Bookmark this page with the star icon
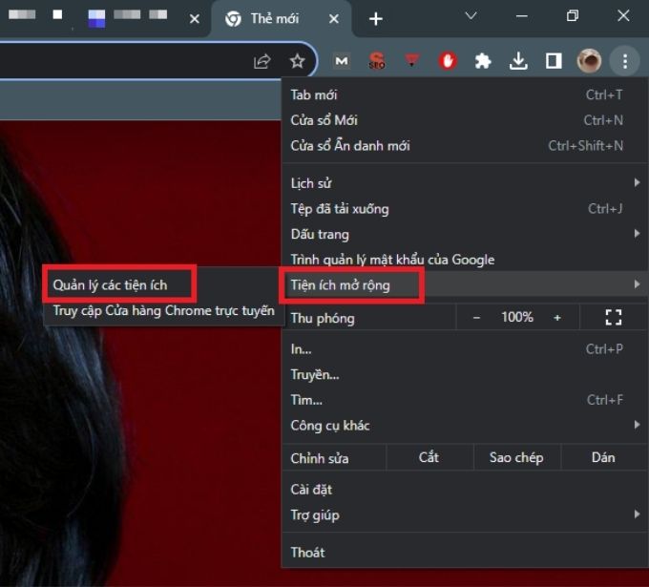 coord(297,62)
